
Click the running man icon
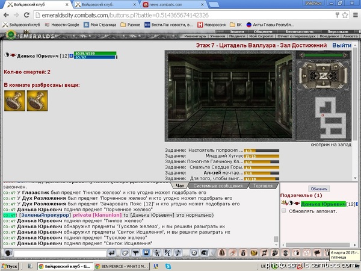click(157, 253)
